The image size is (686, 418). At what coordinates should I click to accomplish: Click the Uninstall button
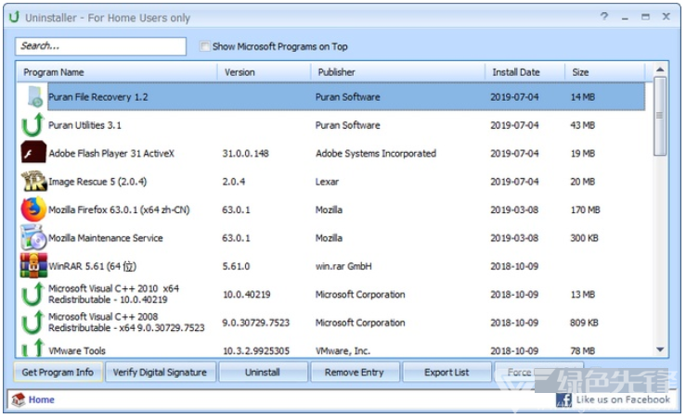(x=263, y=373)
